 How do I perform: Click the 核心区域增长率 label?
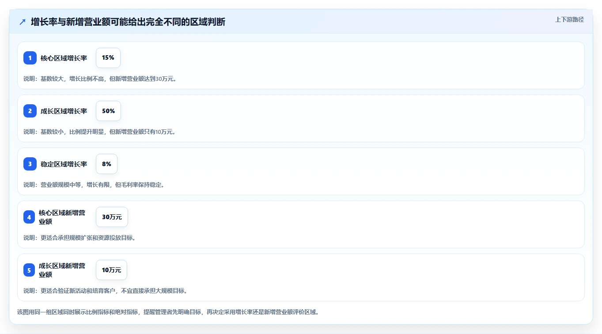[64, 58]
